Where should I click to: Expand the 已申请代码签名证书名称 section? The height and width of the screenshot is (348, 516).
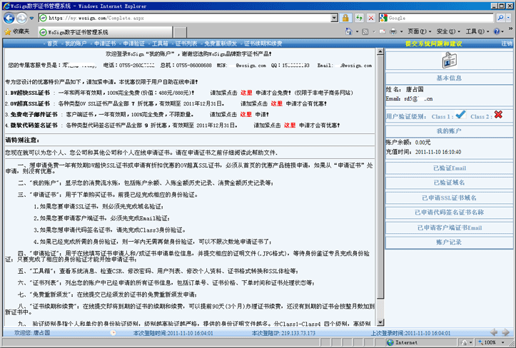coord(449,213)
